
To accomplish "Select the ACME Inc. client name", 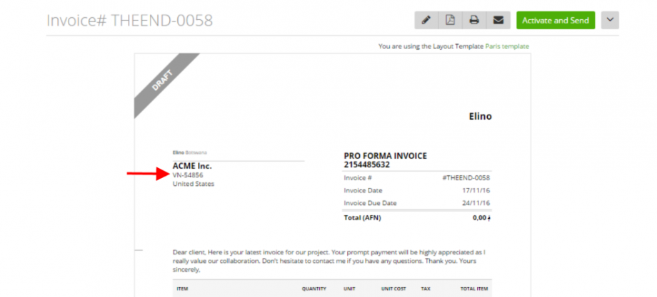I will (192, 166).
